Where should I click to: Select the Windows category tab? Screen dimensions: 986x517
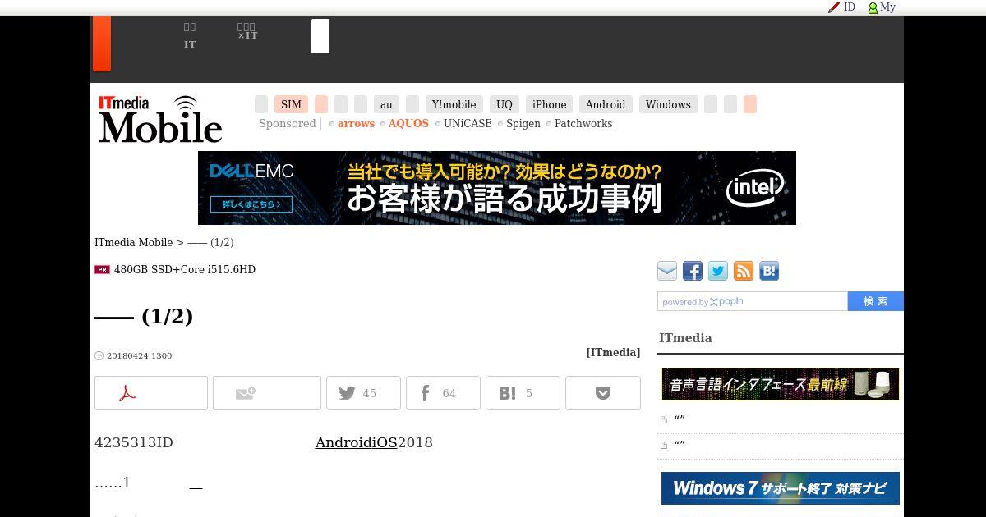(668, 104)
